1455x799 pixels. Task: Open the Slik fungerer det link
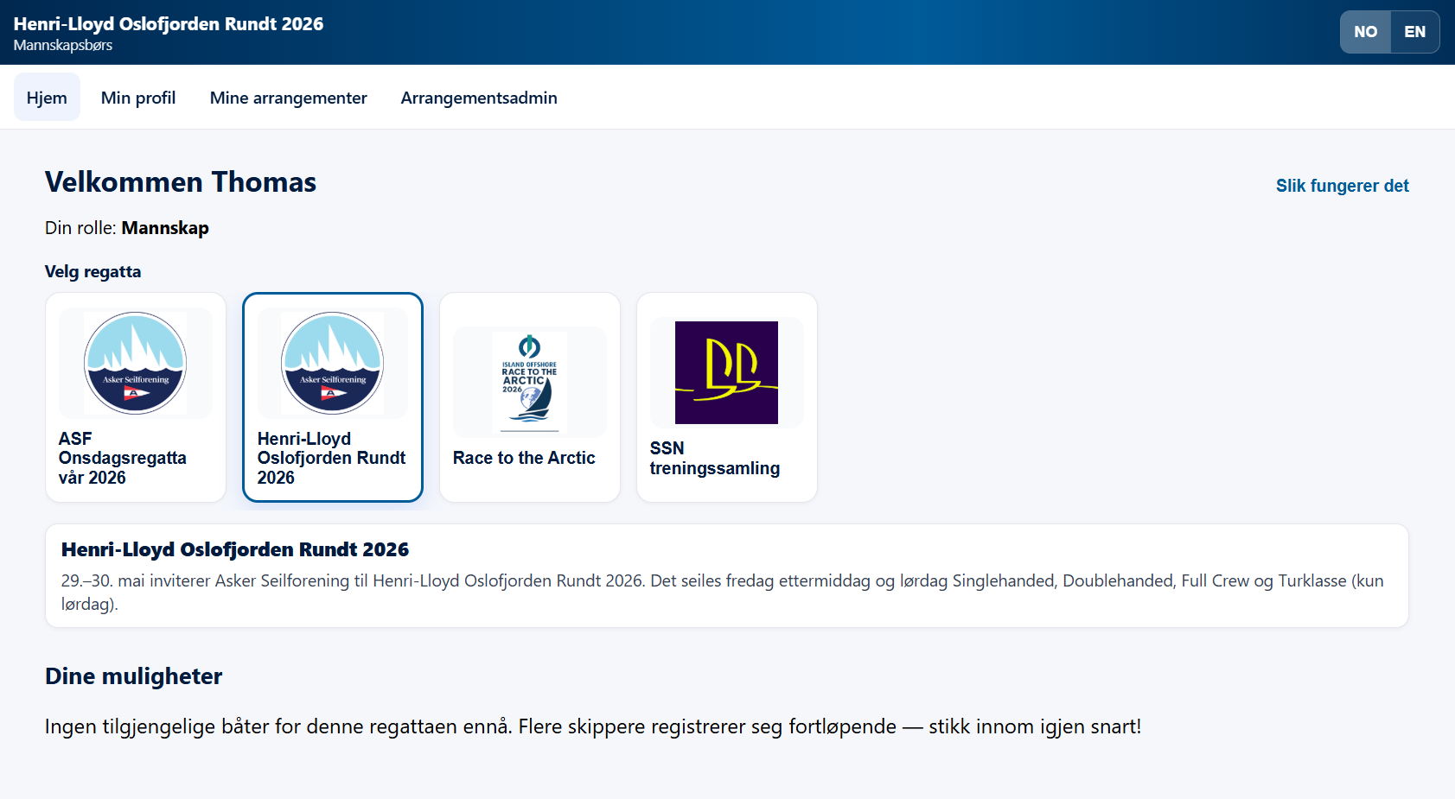coord(1342,186)
